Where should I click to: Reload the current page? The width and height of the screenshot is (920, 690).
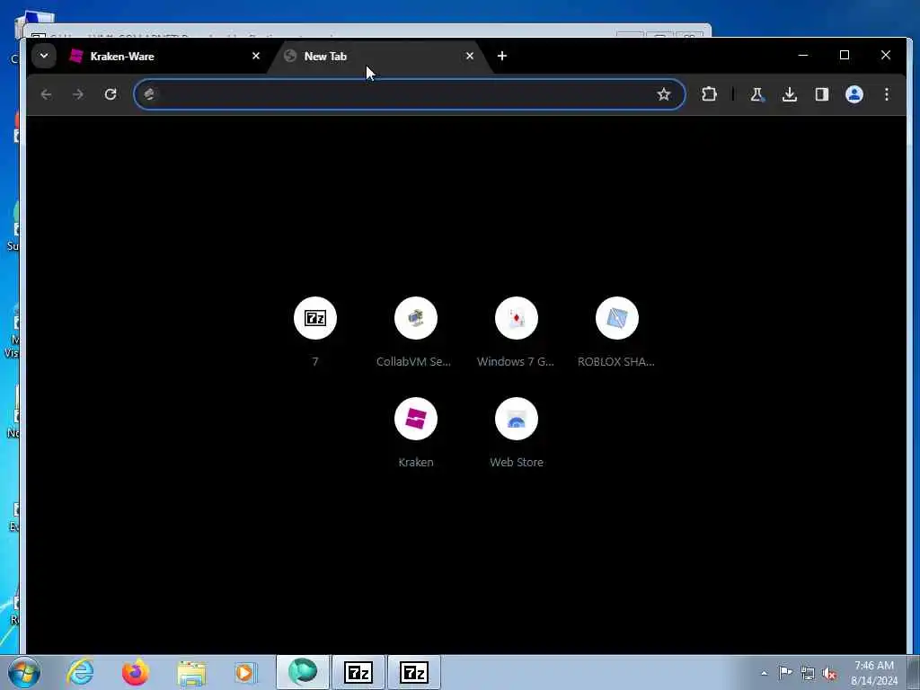point(111,94)
